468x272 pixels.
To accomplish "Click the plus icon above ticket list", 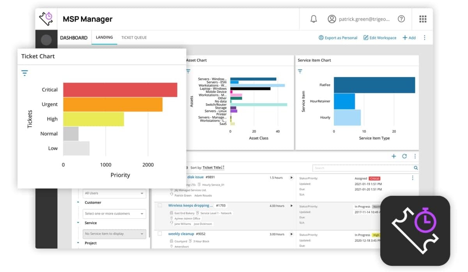I will [394, 156].
